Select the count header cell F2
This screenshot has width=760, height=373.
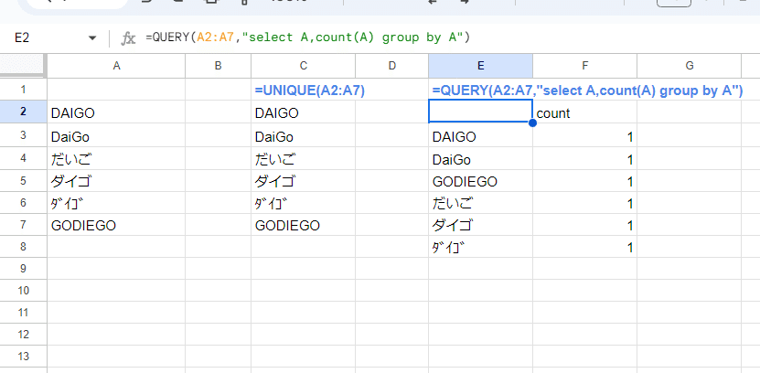point(585,112)
